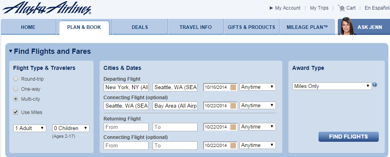Click the Returning Flight From field
Viewport: 390px width, 157px height.
tap(126, 127)
